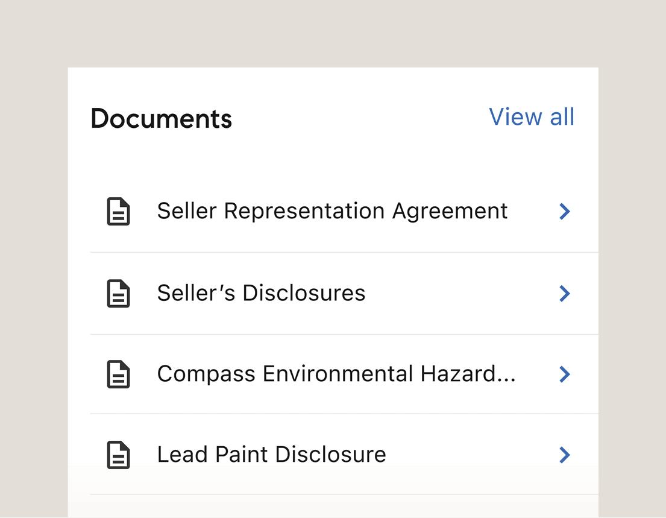Screen dimensions: 666x518
Task: Click the Seller's Disclosures document icon
Action: (118, 294)
